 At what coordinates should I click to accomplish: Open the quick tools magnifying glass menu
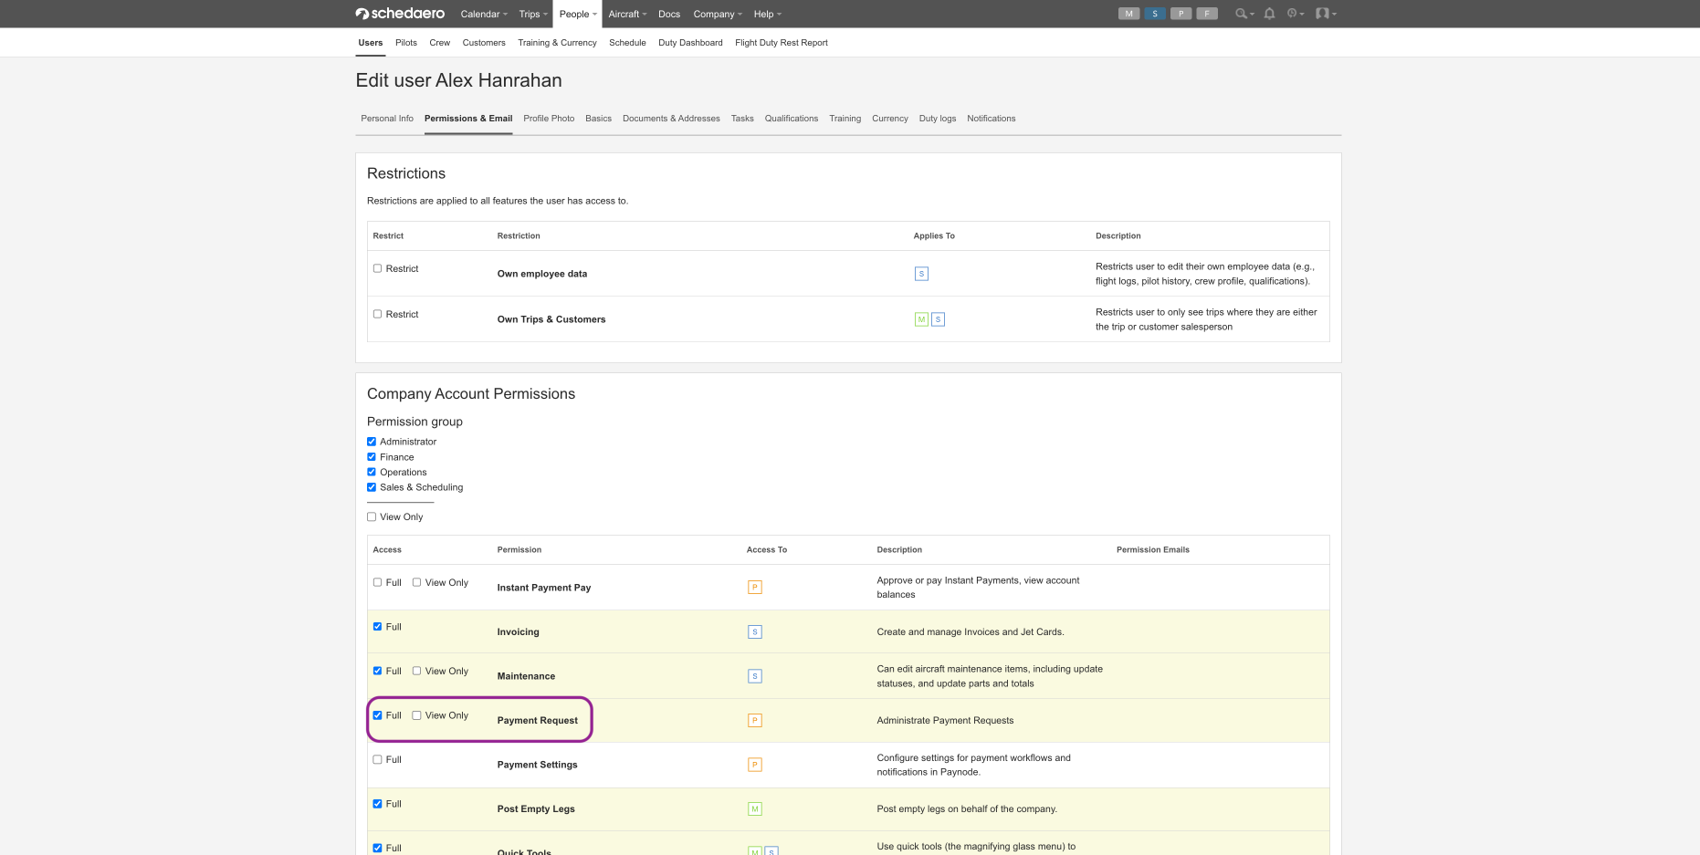tap(1244, 14)
